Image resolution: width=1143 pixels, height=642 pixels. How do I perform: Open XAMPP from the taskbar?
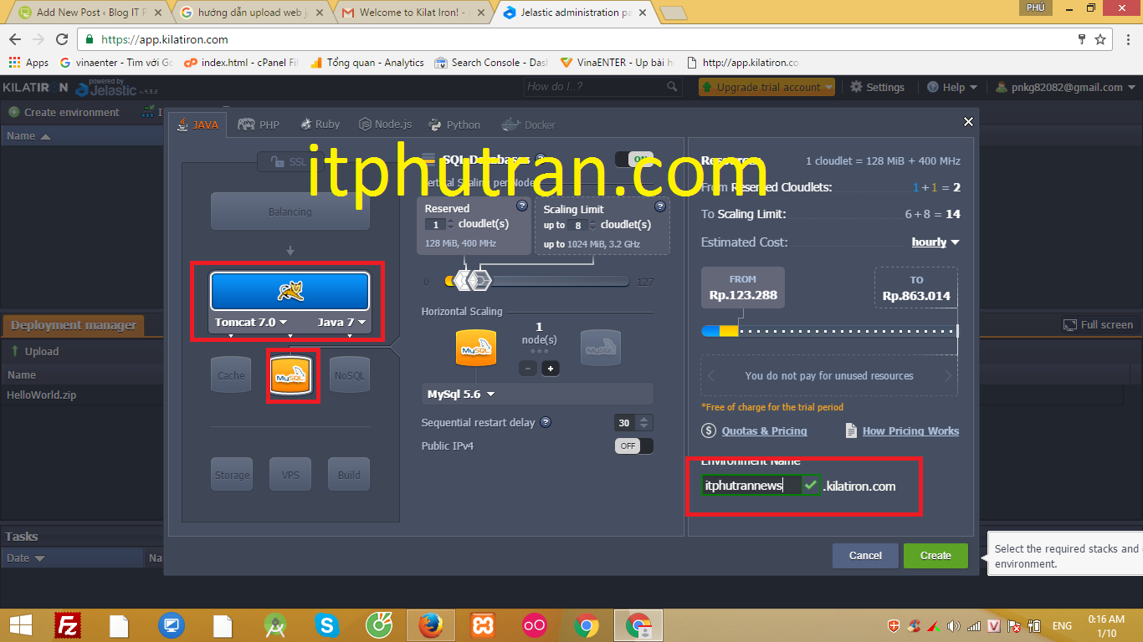[483, 625]
